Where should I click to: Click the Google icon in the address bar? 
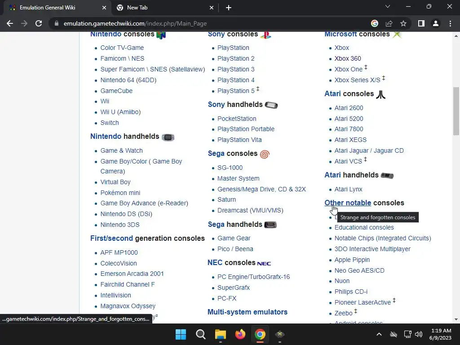374,23
